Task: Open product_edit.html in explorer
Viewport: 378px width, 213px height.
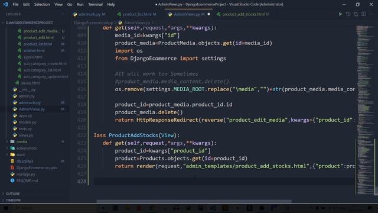Action: 38,37
